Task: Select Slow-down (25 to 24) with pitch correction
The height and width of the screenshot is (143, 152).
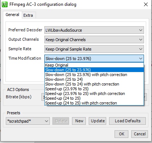Action: pyautogui.click(x=94, y=84)
